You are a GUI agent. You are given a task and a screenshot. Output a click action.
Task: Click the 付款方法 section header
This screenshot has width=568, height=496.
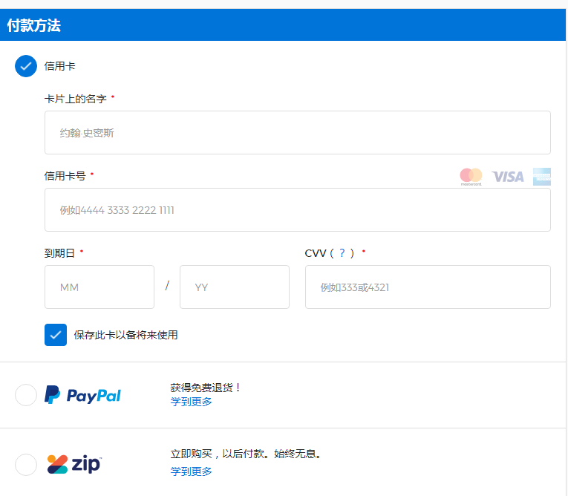[34, 25]
